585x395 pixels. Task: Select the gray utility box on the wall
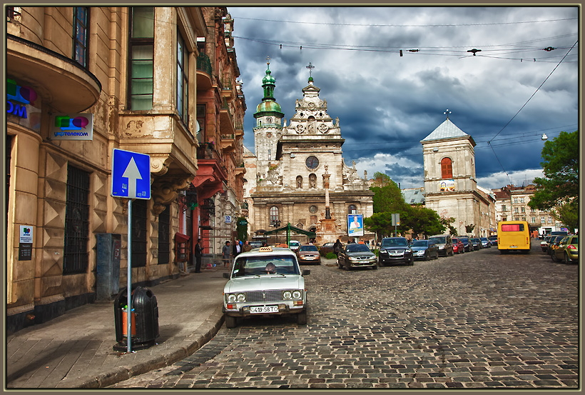pyautogui.click(x=108, y=266)
